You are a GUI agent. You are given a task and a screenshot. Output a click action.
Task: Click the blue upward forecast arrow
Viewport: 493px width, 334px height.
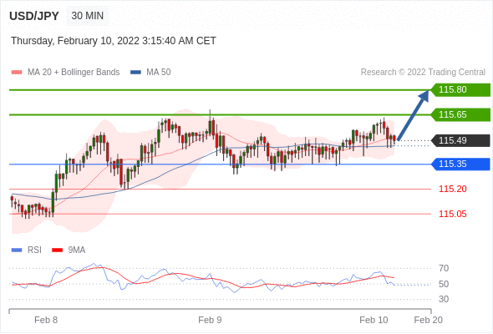coord(413,115)
